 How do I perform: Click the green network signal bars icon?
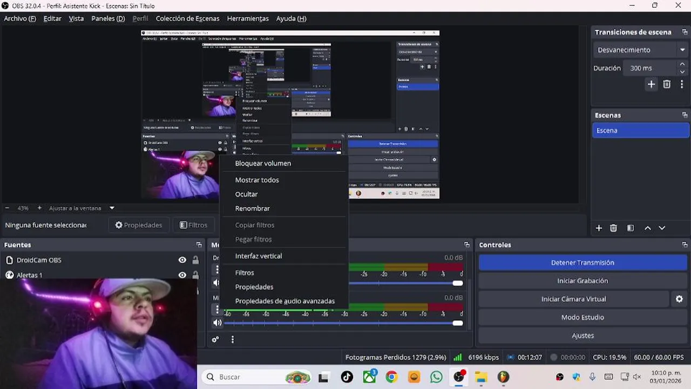pos(458,357)
